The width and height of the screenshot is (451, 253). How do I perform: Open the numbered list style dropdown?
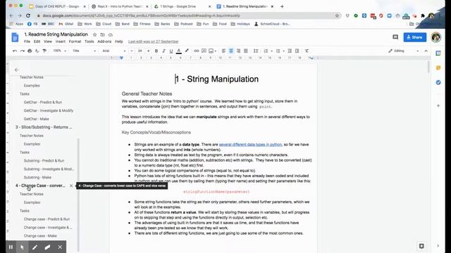[x=271, y=51]
